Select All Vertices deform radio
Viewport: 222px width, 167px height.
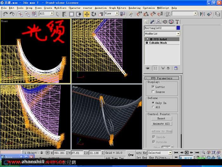click(153, 107)
